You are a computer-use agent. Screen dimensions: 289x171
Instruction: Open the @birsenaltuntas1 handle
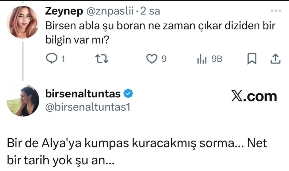[x=88, y=107]
